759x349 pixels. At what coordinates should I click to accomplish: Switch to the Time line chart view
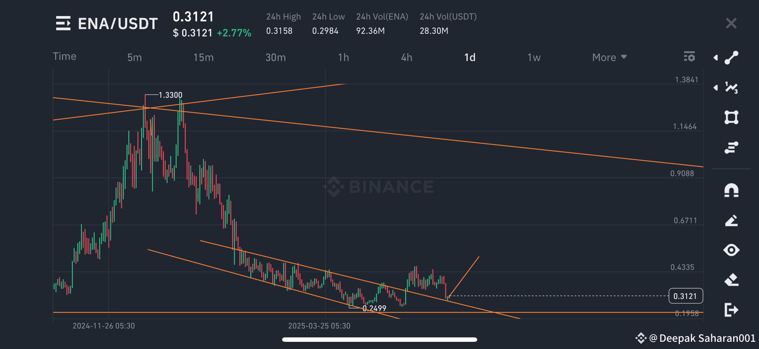[65, 56]
